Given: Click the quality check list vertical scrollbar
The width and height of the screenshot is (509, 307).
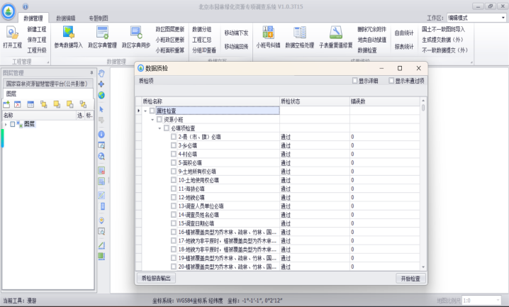Looking at the screenshot, I should (x=423, y=184).
